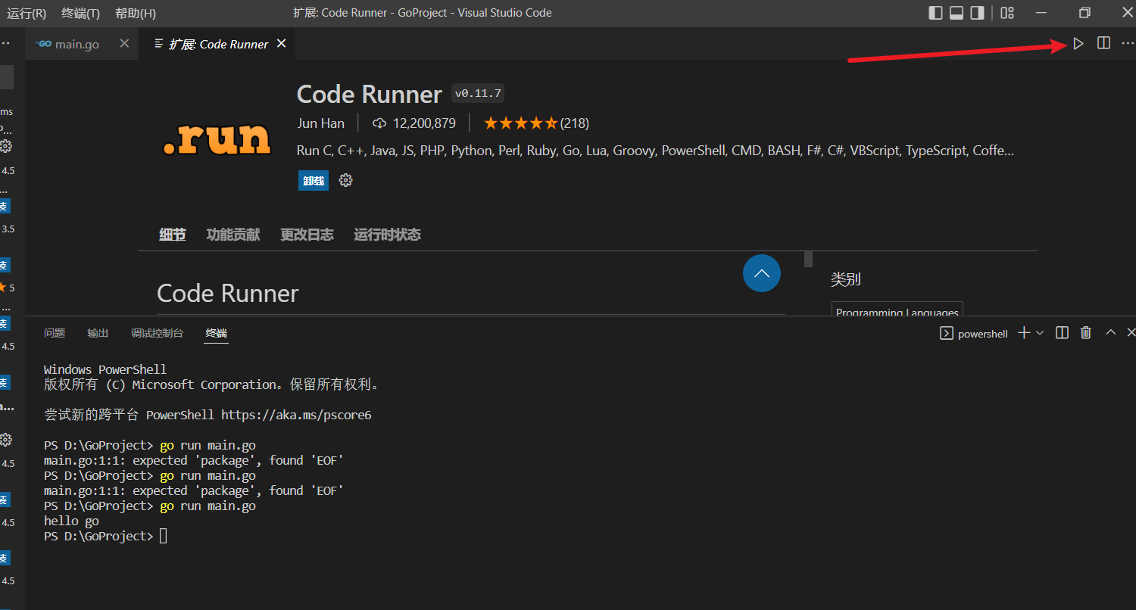The image size is (1136, 610).
Task: Select the 更改日志 changelog tab
Action: click(x=307, y=235)
